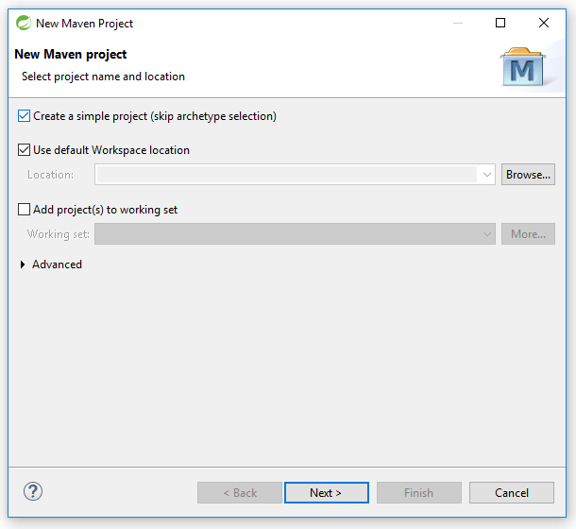Open the Location dropdown arrow
This screenshot has width=576, height=529.
tap(486, 175)
